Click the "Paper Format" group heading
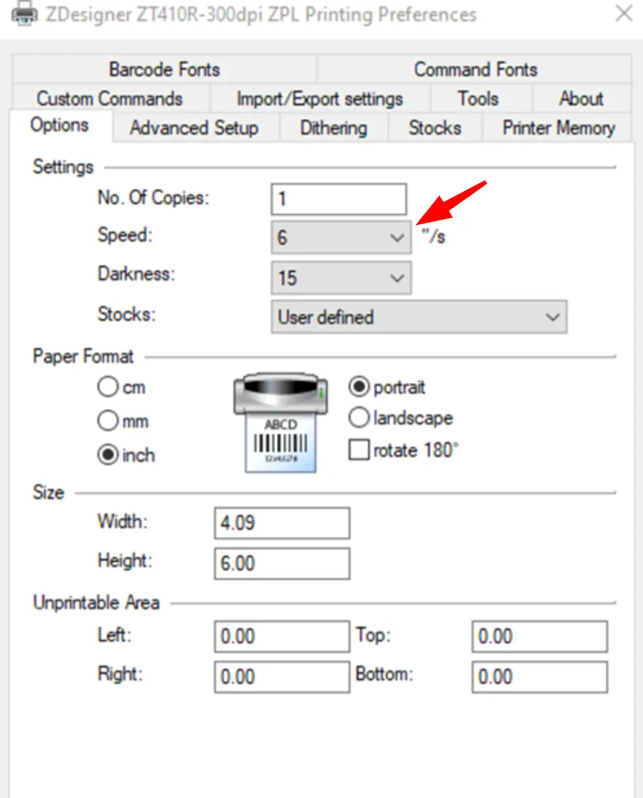This screenshot has width=643, height=798. point(84,356)
